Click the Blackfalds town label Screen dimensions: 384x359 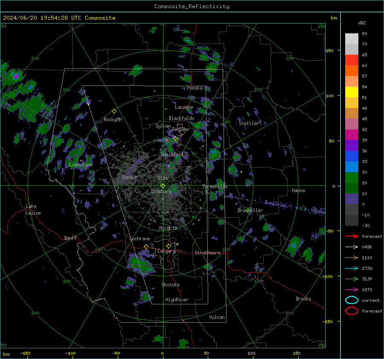[x=181, y=118]
